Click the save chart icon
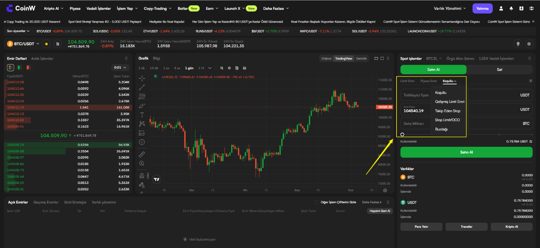 click(237, 68)
